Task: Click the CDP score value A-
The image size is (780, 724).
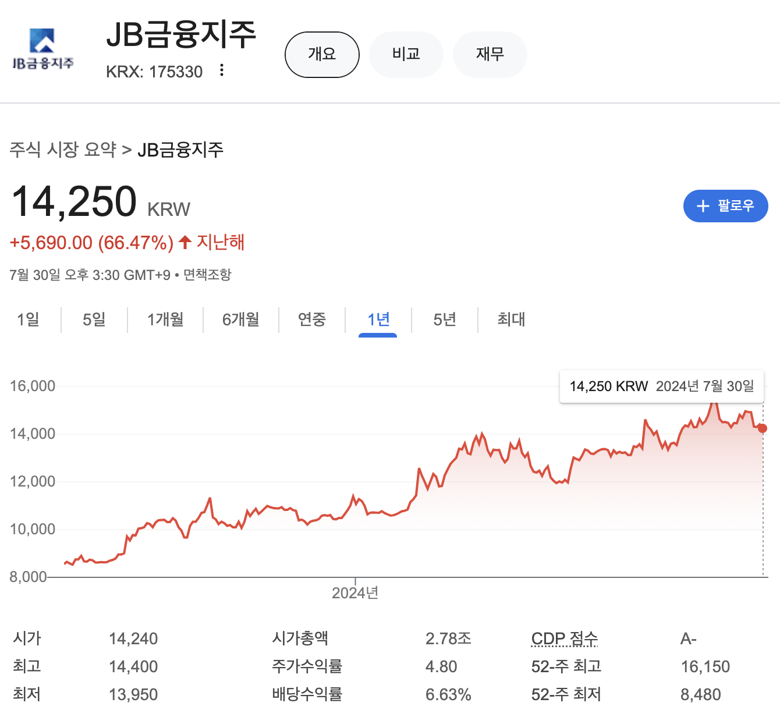Action: click(x=689, y=639)
